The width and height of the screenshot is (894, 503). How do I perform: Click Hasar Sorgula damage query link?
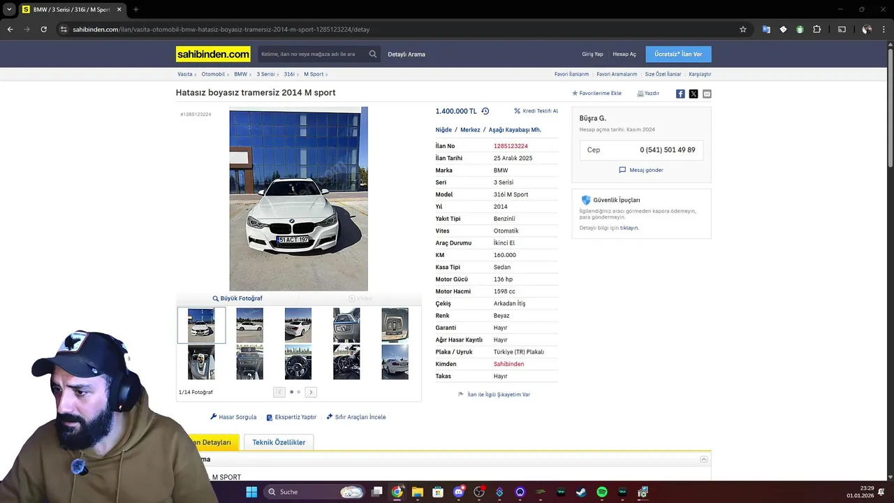click(x=233, y=417)
